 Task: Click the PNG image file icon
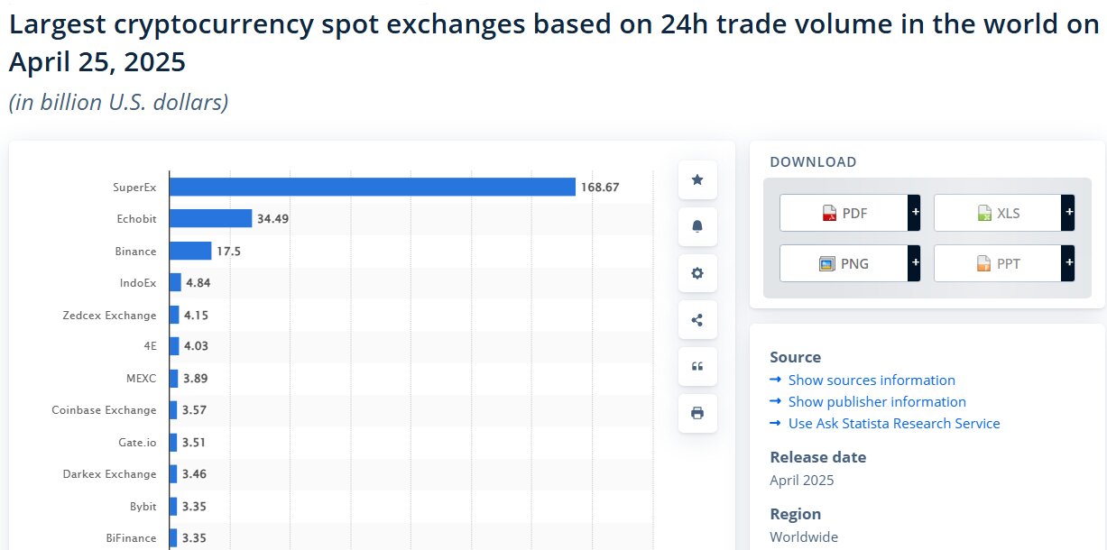pos(827,264)
